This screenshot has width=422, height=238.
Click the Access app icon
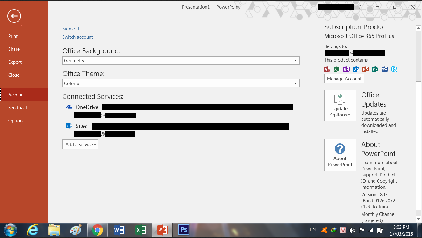[x=327, y=69]
